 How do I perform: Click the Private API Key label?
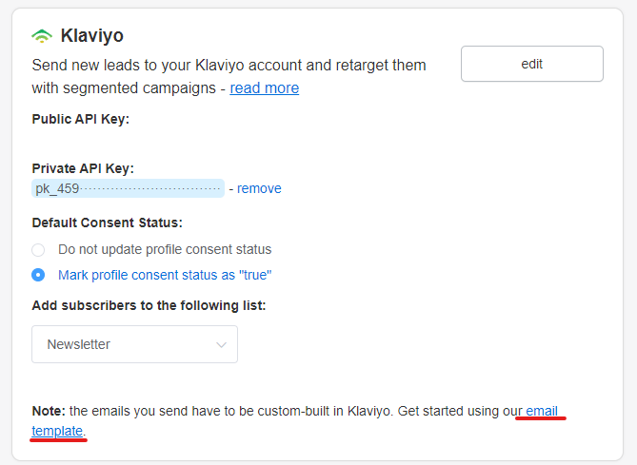pyautogui.click(x=83, y=168)
